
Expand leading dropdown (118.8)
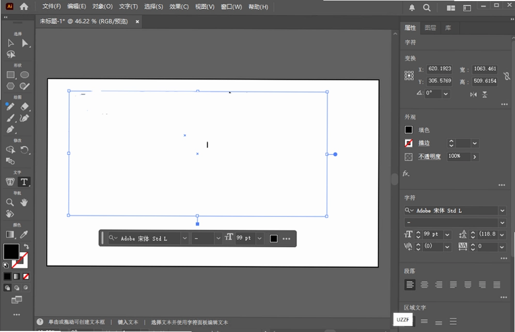[502, 234]
